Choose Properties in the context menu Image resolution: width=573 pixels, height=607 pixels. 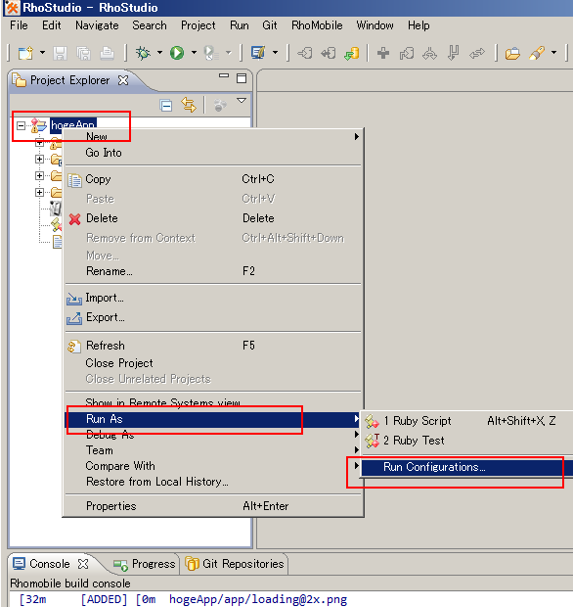tap(213, 506)
